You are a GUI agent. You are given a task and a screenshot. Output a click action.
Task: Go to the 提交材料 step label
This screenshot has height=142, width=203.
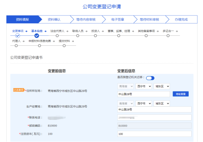tap(64, 41)
